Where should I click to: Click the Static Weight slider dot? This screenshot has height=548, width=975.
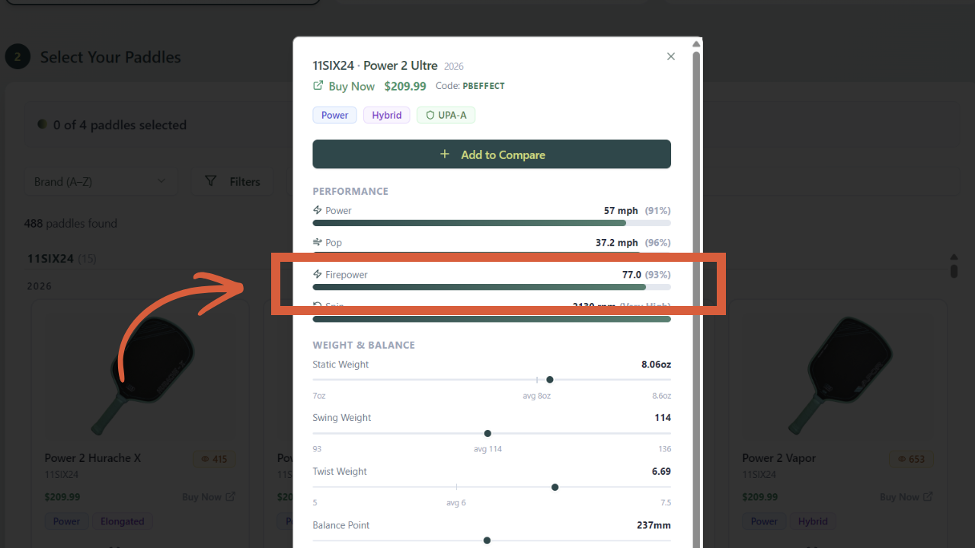click(x=550, y=380)
